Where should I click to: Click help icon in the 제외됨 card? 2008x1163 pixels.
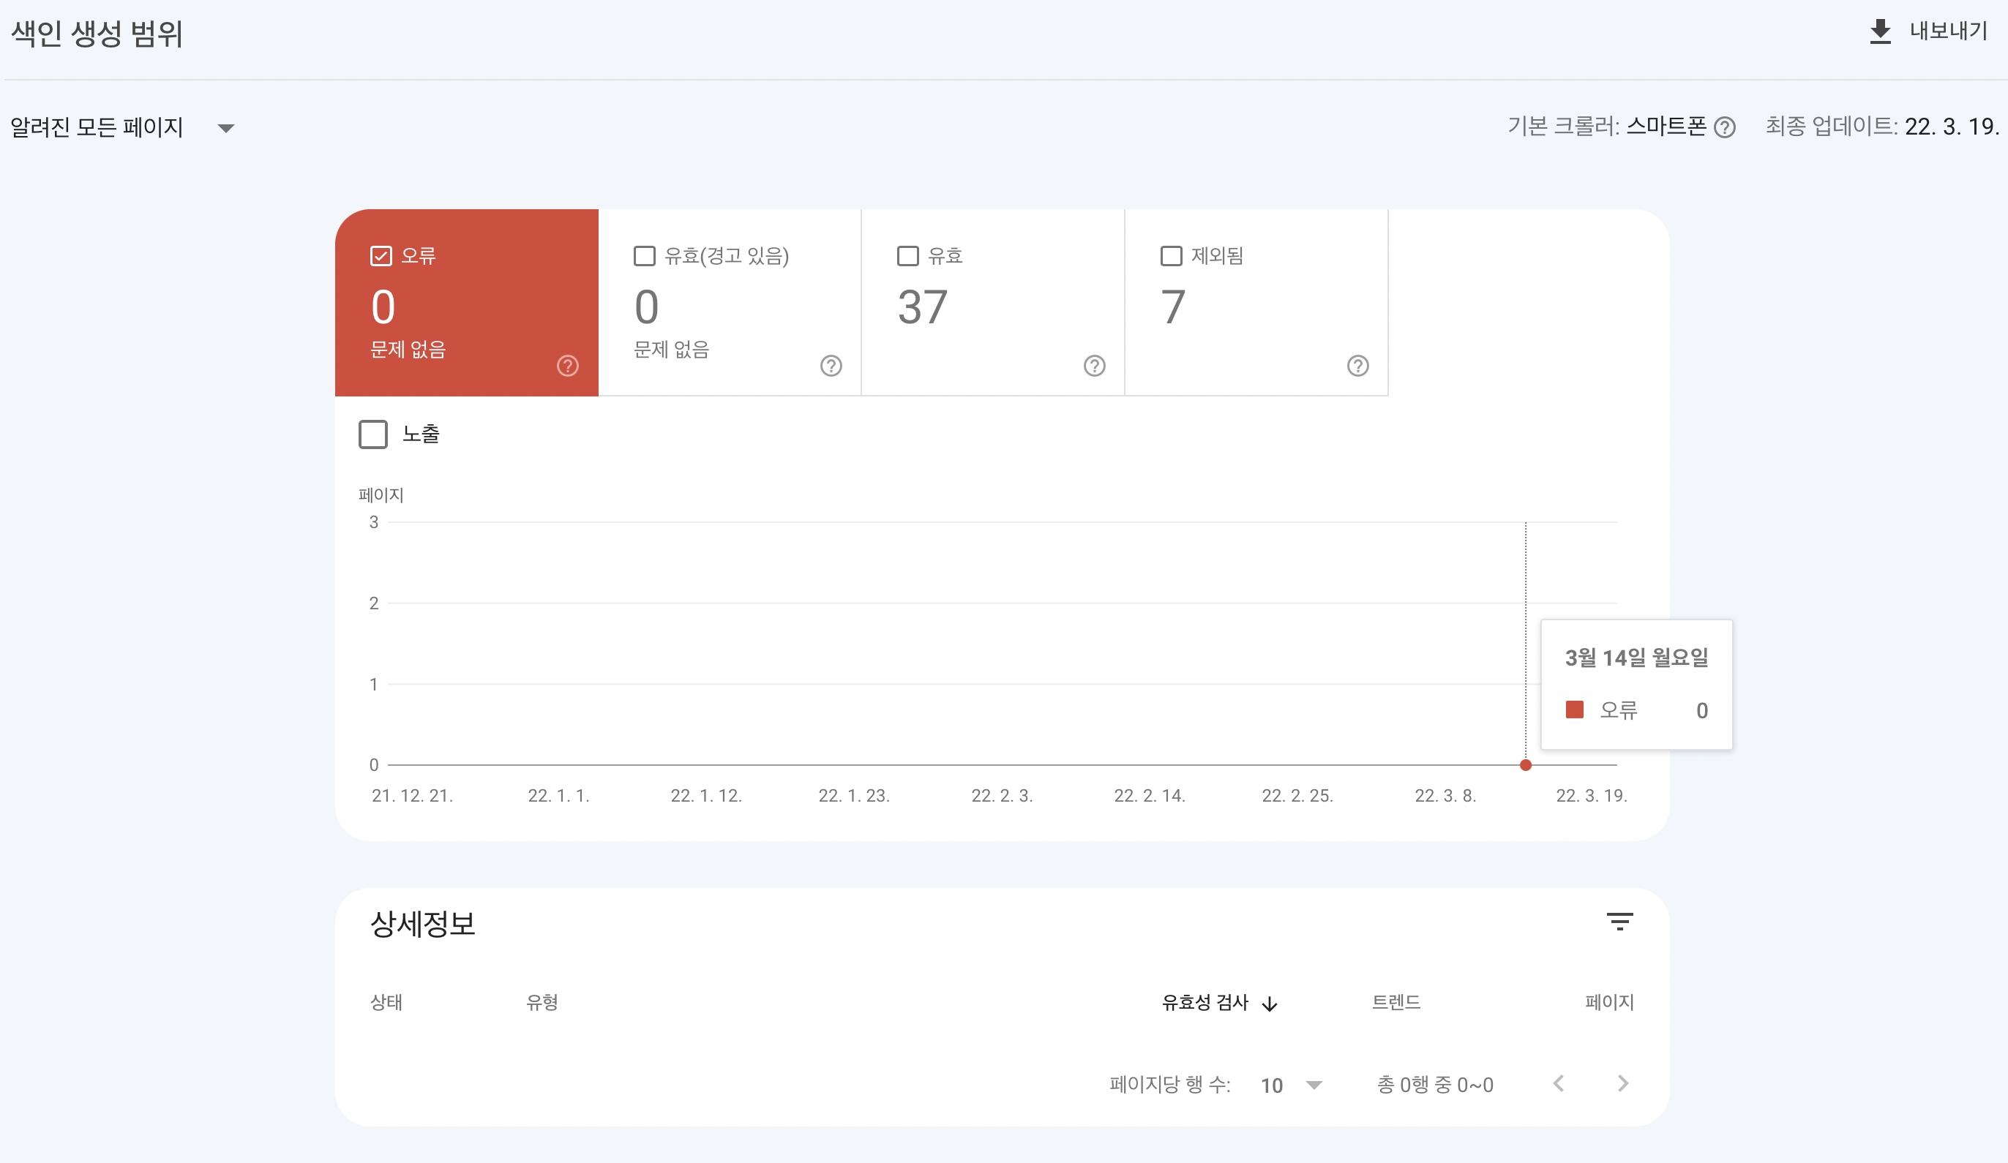tap(1357, 366)
